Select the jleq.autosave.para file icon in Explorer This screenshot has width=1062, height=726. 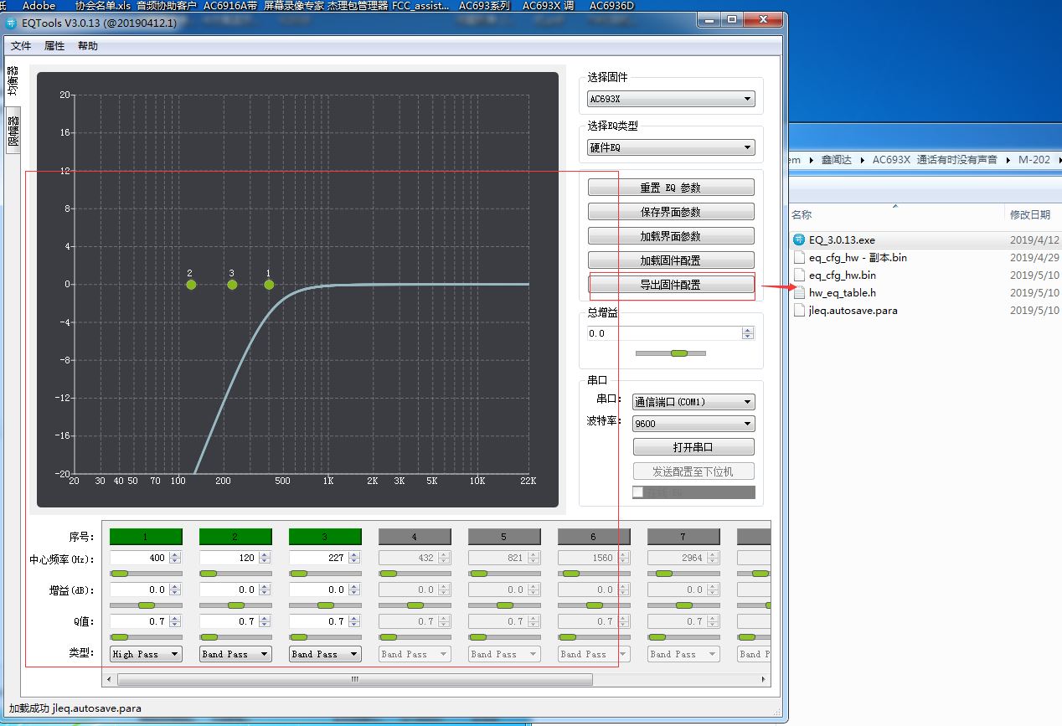click(x=799, y=311)
